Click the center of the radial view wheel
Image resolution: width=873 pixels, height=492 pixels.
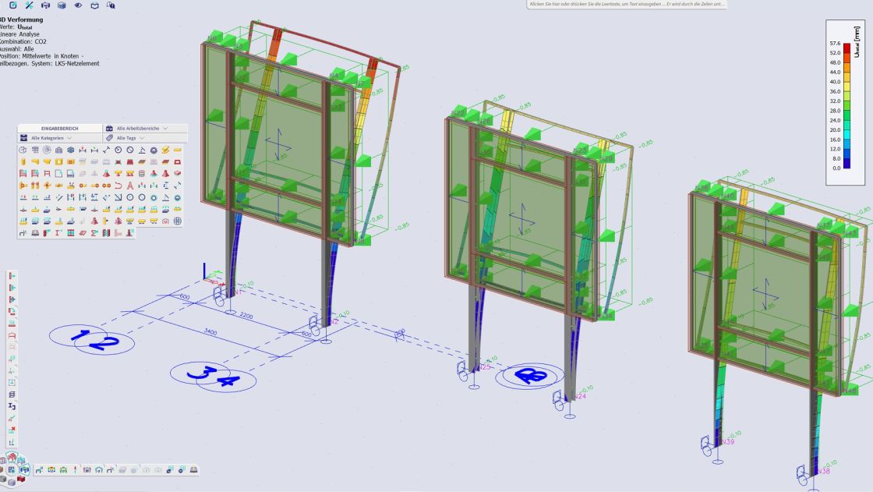click(x=12, y=470)
